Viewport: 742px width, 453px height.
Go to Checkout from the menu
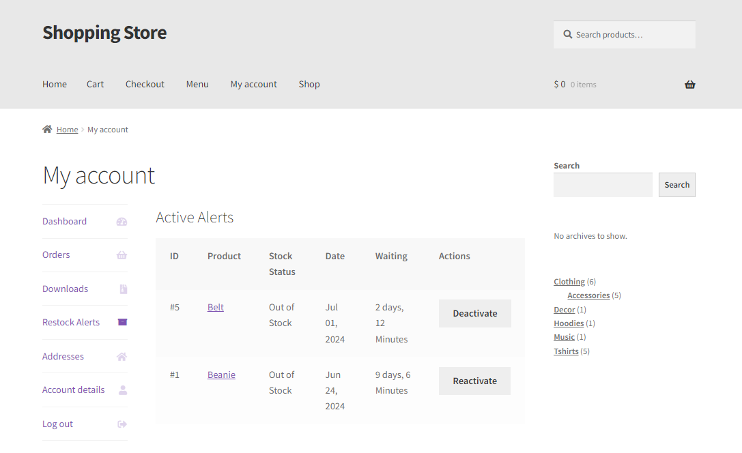tap(145, 84)
